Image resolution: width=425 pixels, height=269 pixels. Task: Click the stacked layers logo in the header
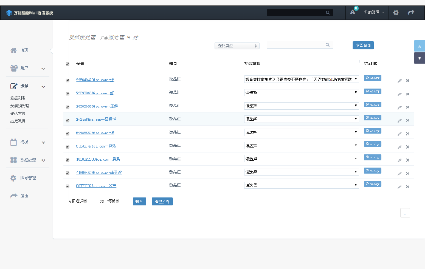pos(9,12)
